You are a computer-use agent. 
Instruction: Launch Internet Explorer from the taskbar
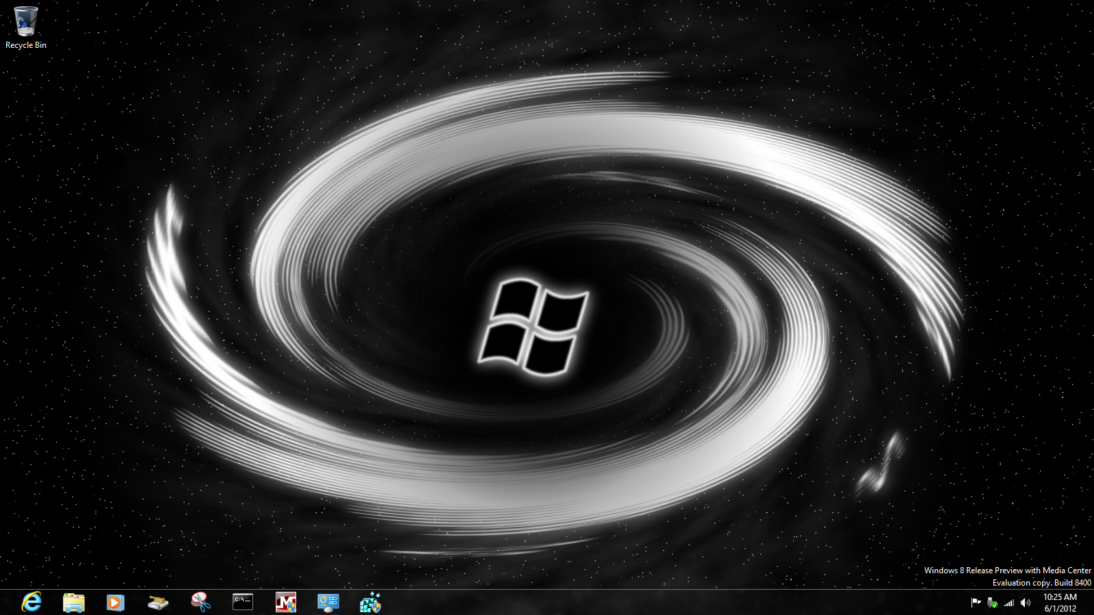pyautogui.click(x=31, y=602)
